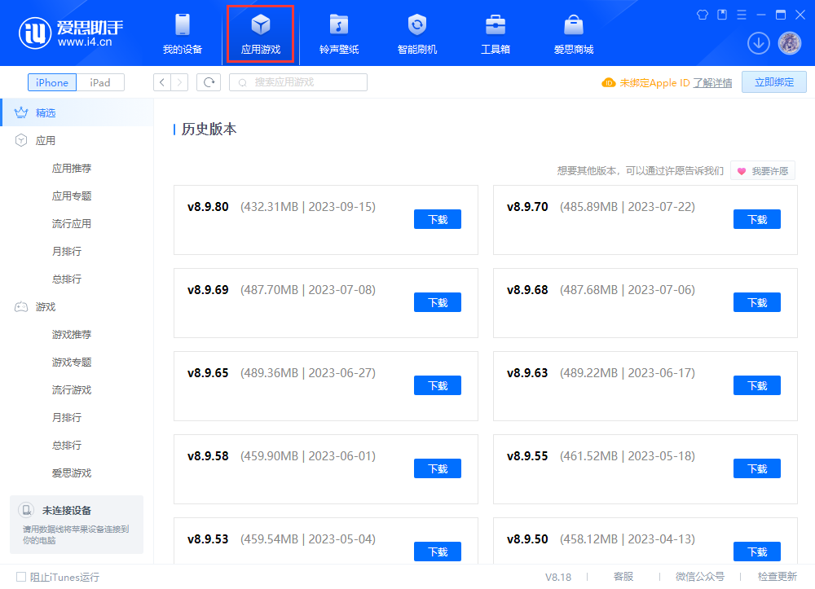
Task: Click the download manager arrow icon
Action: coord(759,42)
